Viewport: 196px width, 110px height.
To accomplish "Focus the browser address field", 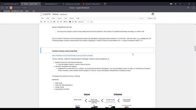I will pyautogui.click(x=20, y=8).
